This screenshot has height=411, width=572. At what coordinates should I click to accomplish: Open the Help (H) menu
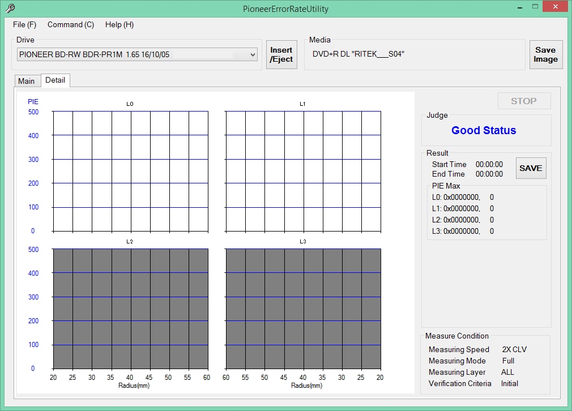(119, 25)
